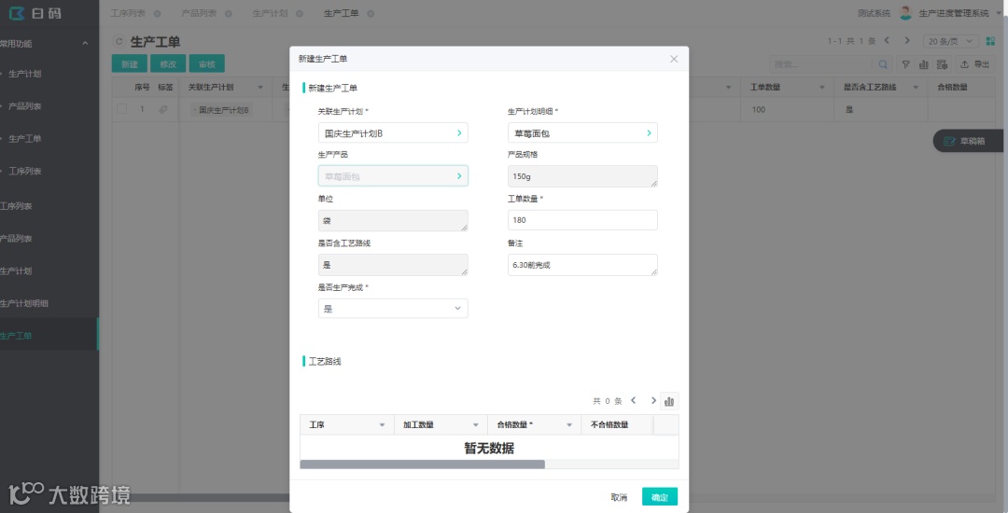Click the 国庆生产计划B cell in background table
The width and height of the screenshot is (1008, 513).
[222, 110]
